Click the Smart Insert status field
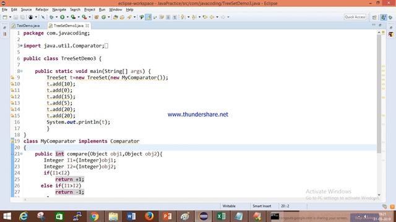The image size is (396, 222). click(x=262, y=206)
